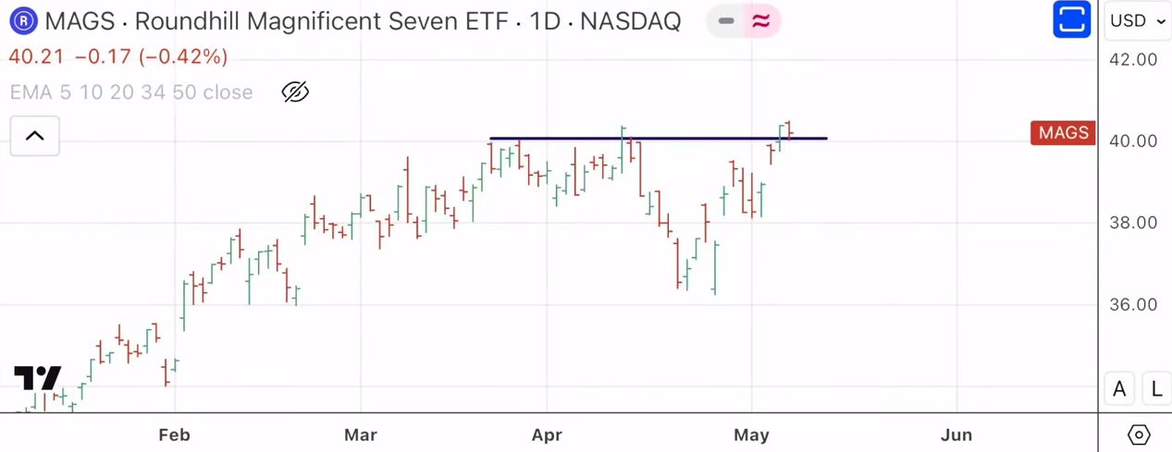Viewport: 1172px width, 452px height.
Task: Click the Roundhill symbol logo icon
Action: (23, 20)
